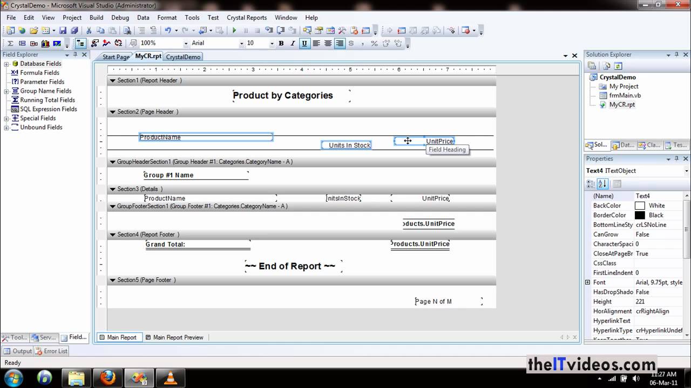
Task: Switch to CrystalDemo document tab
Action: (183, 57)
